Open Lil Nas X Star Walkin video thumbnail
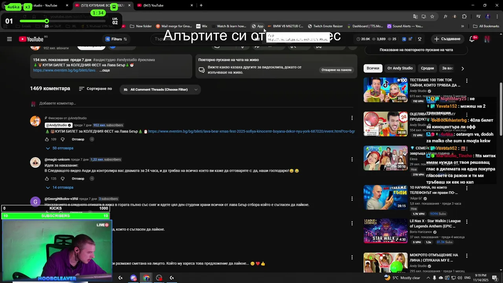Screen dimensions: 503x283 click(386, 231)
